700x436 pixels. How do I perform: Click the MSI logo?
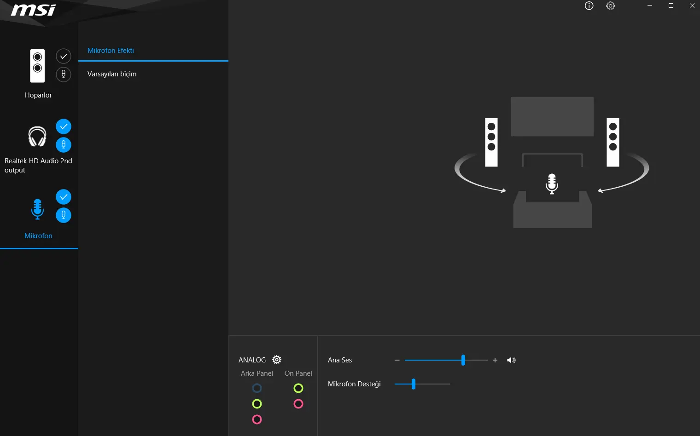point(33,10)
